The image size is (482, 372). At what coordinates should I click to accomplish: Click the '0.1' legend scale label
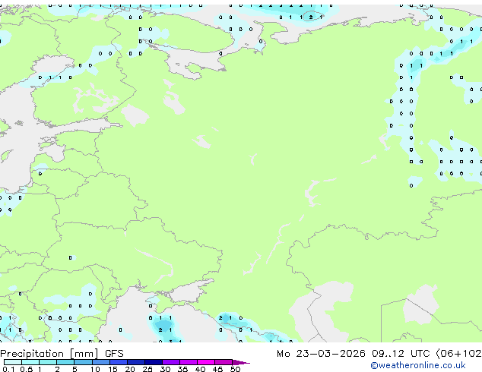tap(8, 369)
